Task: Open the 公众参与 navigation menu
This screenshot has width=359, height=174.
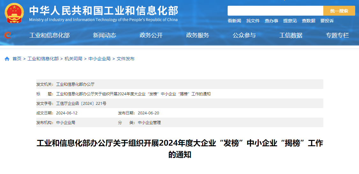Action: (244, 35)
